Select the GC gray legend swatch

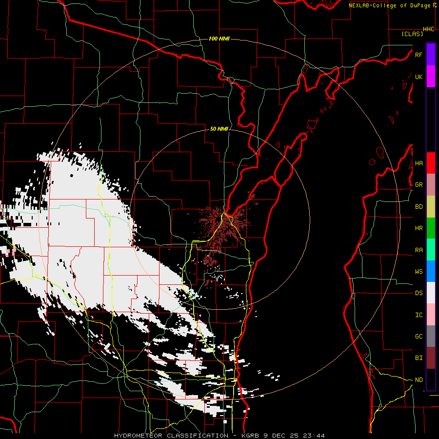(431, 336)
